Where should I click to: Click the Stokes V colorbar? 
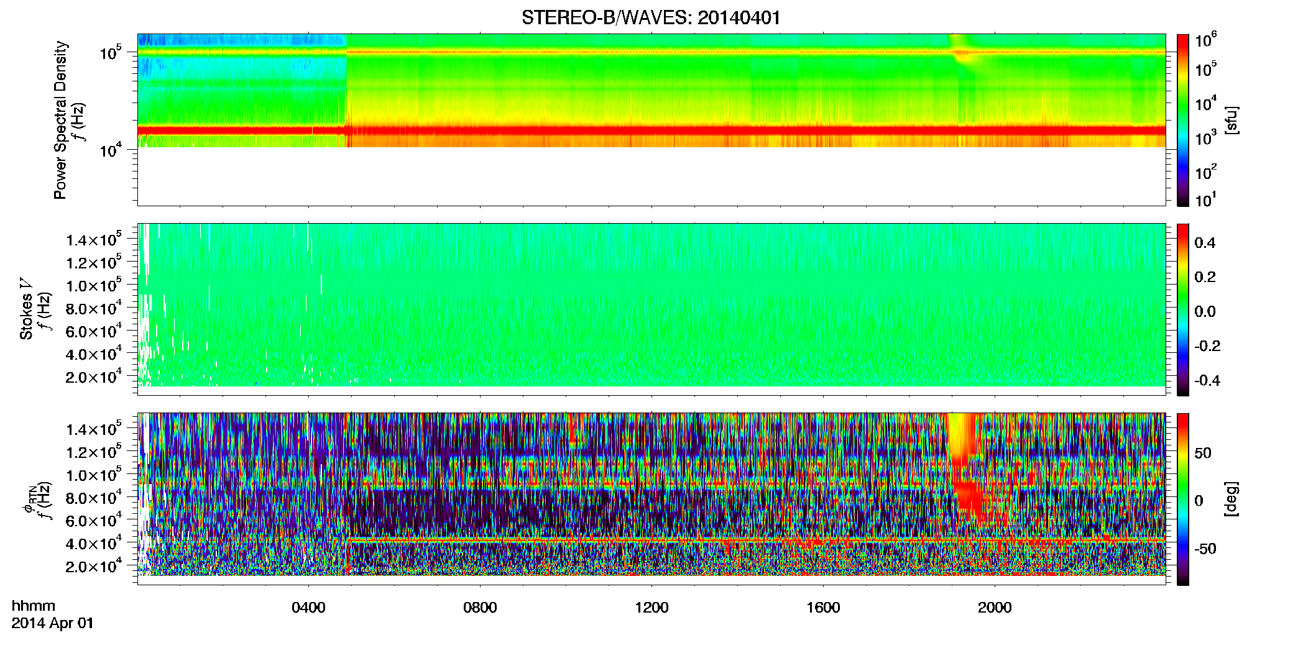click(x=1183, y=309)
